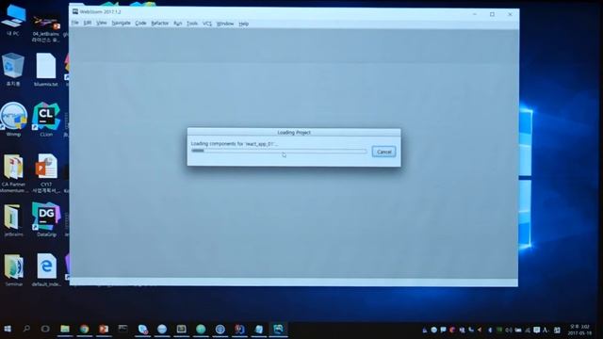This screenshot has width=603, height=339.
Task: Open the Edit menu
Action: click(88, 23)
